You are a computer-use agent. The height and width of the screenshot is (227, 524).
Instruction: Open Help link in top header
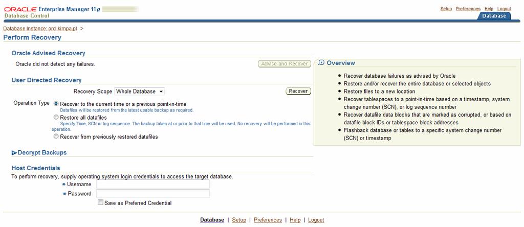[489, 9]
